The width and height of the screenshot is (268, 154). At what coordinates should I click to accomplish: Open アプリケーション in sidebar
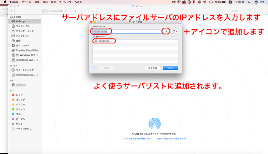pyautogui.click(x=25, y=31)
